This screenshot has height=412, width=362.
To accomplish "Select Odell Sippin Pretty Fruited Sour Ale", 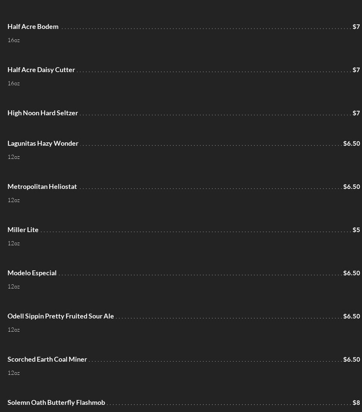I will pos(60,316).
